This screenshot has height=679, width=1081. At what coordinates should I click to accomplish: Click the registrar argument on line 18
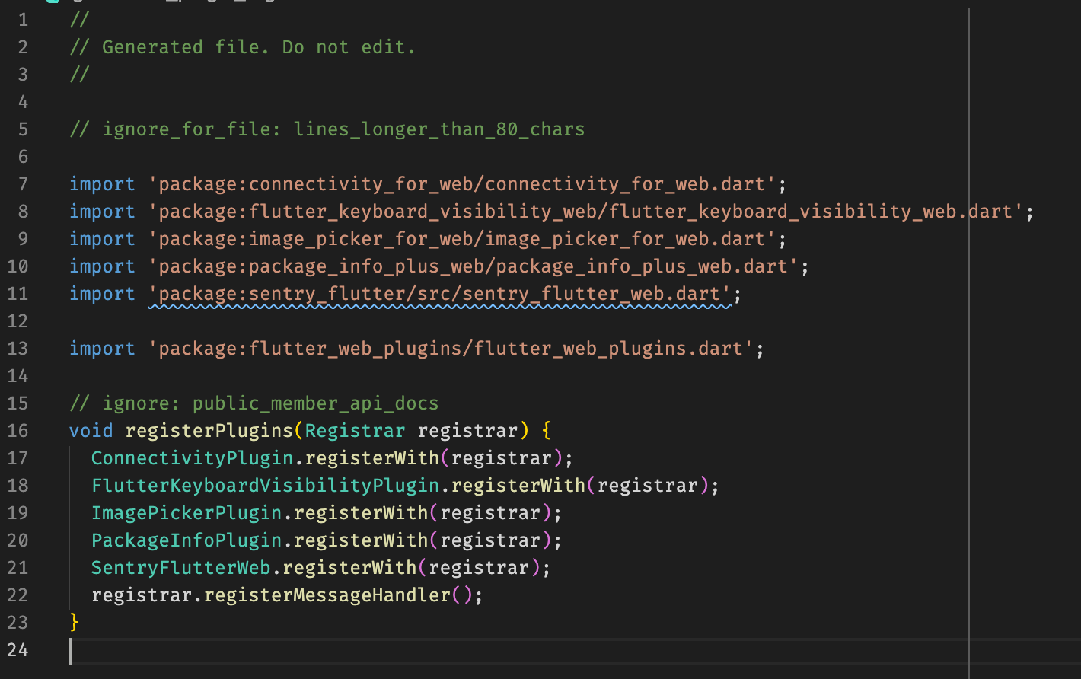pyautogui.click(x=648, y=486)
